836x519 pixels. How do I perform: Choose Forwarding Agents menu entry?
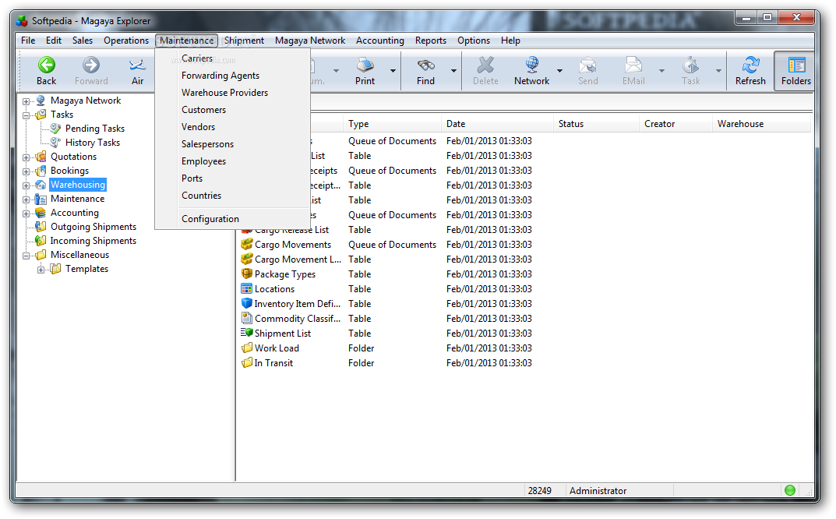click(220, 76)
